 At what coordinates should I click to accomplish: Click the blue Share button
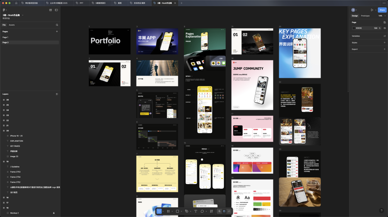(x=382, y=10)
